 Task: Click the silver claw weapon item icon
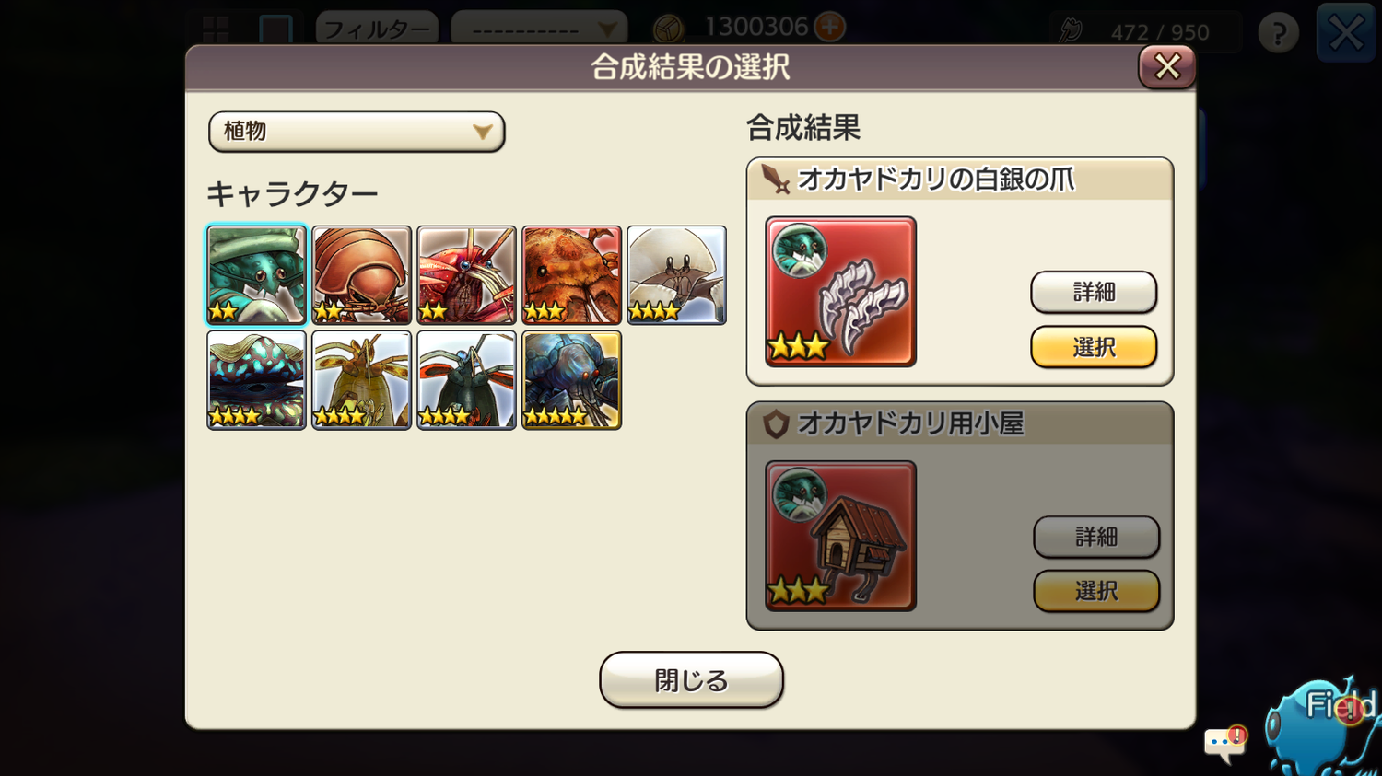(x=840, y=292)
